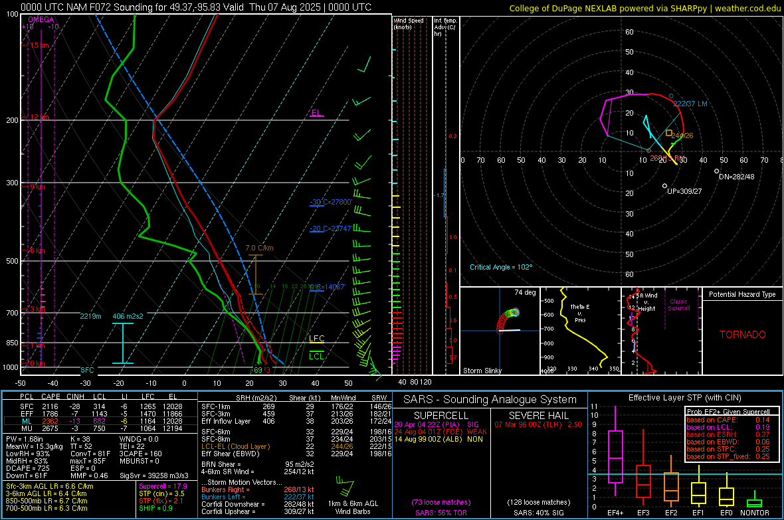Click the magenta EF4+ box in the STP plot

(x=615, y=456)
